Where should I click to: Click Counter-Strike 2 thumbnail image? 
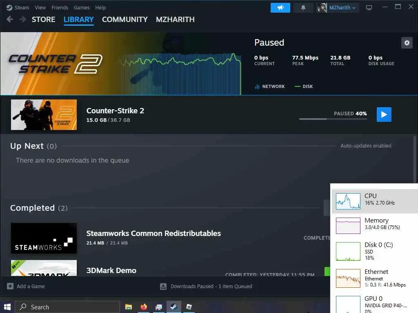(x=44, y=115)
